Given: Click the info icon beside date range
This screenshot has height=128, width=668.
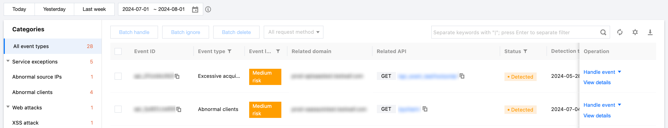Looking at the screenshot, I should (208, 10).
